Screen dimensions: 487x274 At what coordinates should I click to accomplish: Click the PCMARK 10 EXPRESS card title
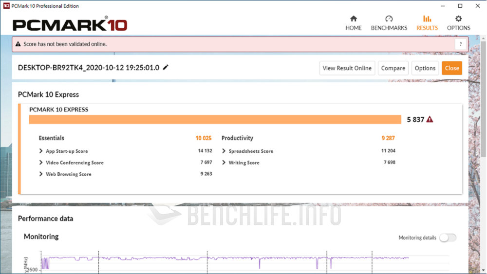coord(59,110)
